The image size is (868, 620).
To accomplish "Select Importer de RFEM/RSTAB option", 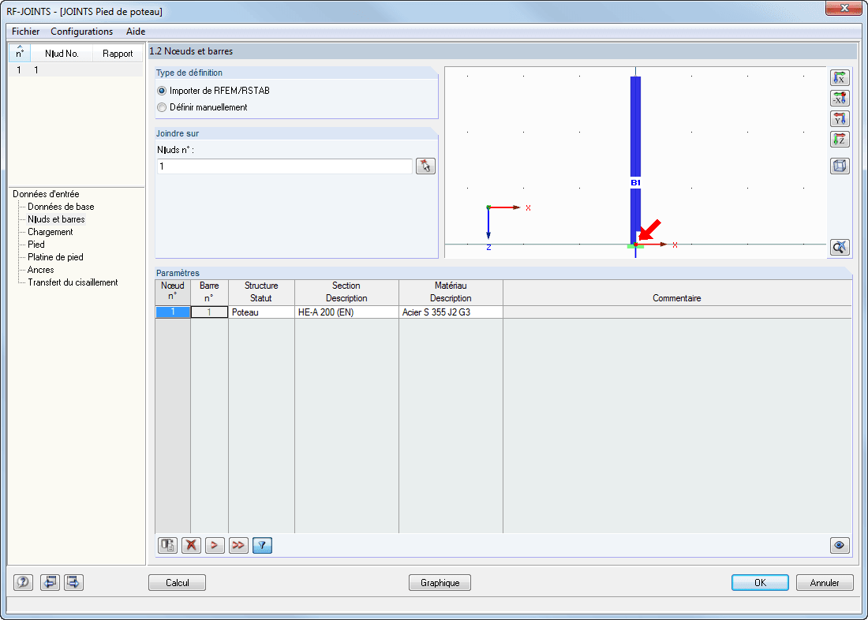I will 214,91.
